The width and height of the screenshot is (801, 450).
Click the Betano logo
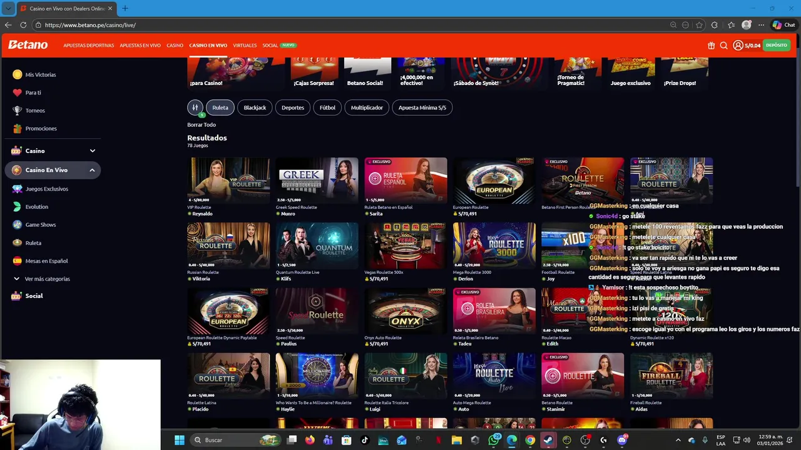click(x=28, y=45)
